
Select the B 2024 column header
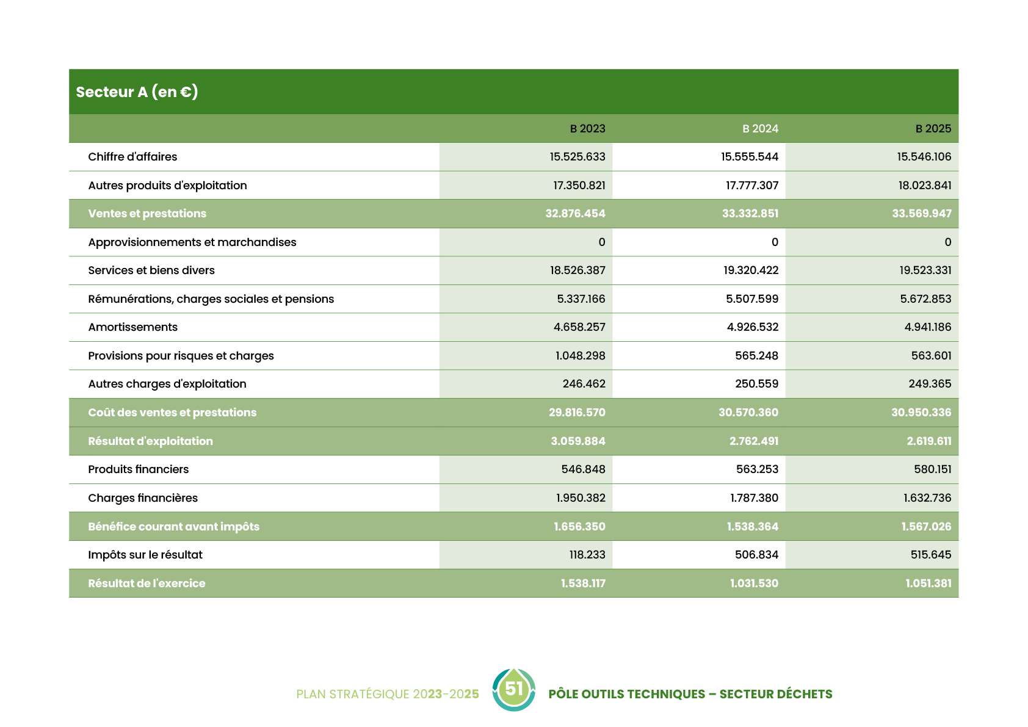pos(760,129)
